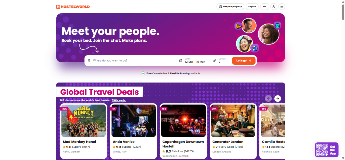Show next Global Travel Deals
This screenshot has width=345, height=160.
click(x=278, y=98)
